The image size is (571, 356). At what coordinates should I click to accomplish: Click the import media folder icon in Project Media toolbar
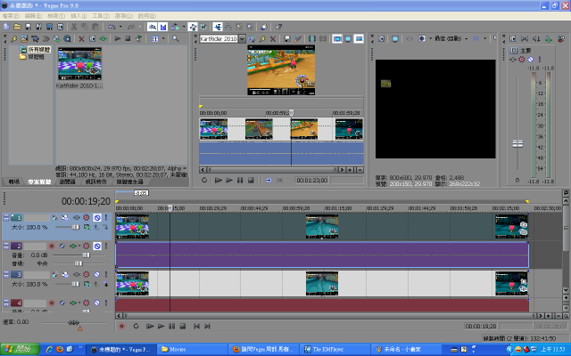(24, 39)
